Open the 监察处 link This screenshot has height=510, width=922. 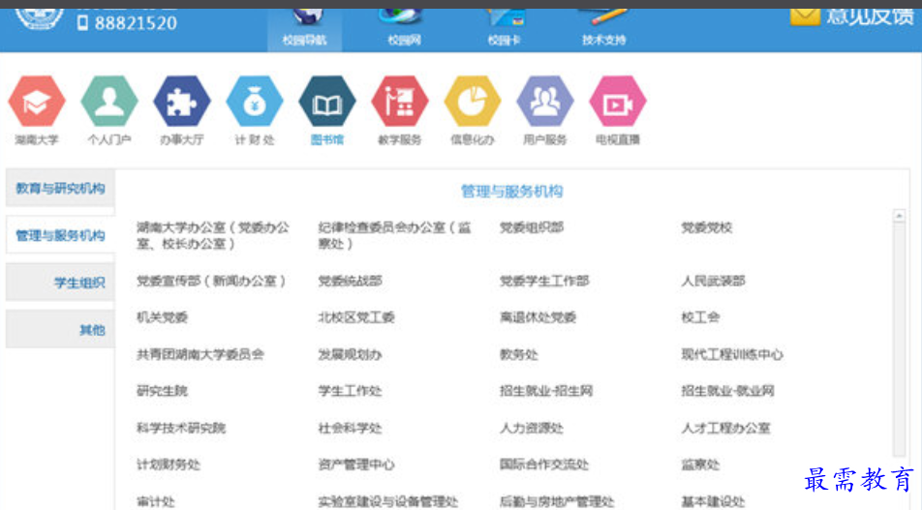click(x=700, y=465)
